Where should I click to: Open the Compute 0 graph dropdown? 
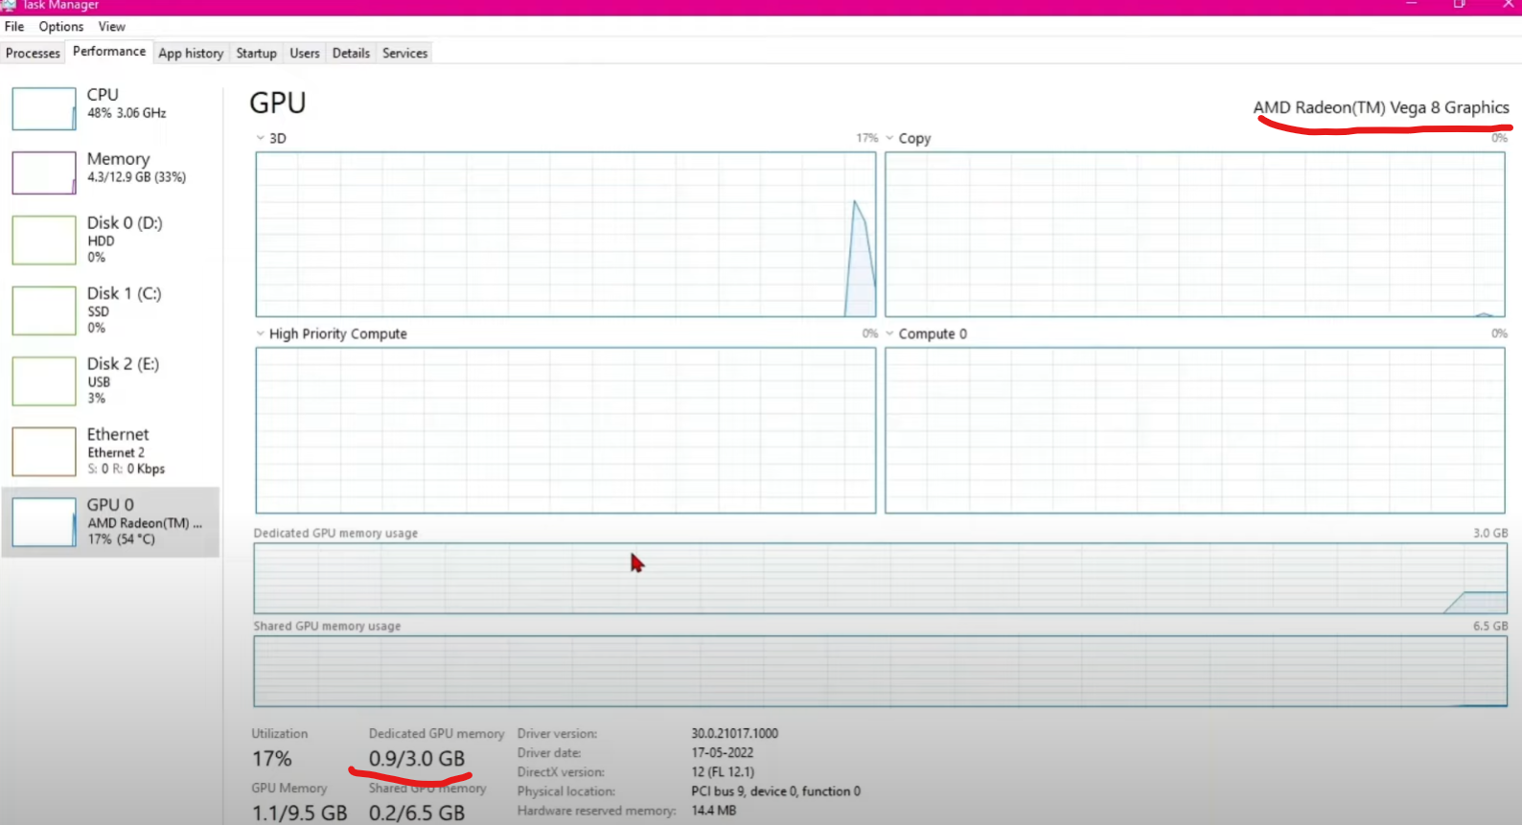(890, 333)
